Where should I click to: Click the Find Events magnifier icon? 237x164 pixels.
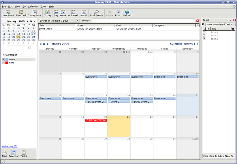tap(96, 12)
